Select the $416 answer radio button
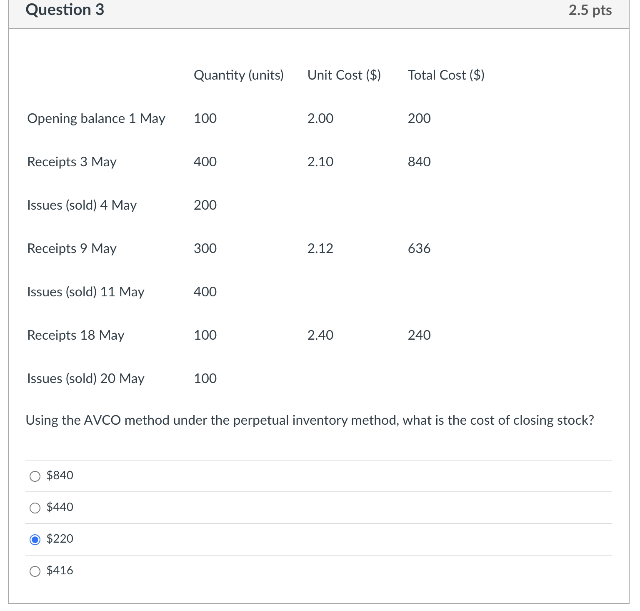 coord(35,571)
